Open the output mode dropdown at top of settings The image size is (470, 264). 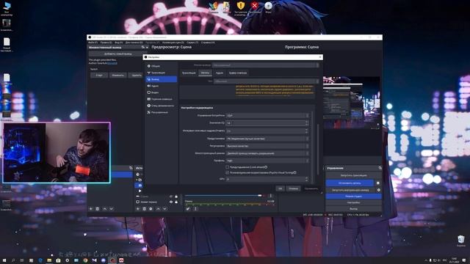[266, 65]
